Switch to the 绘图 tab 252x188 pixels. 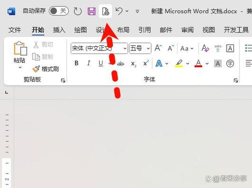pos(80,30)
